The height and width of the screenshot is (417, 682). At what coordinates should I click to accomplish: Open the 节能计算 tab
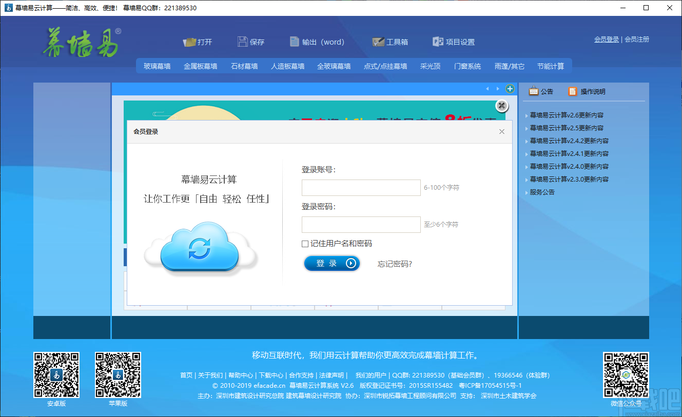[550, 66]
